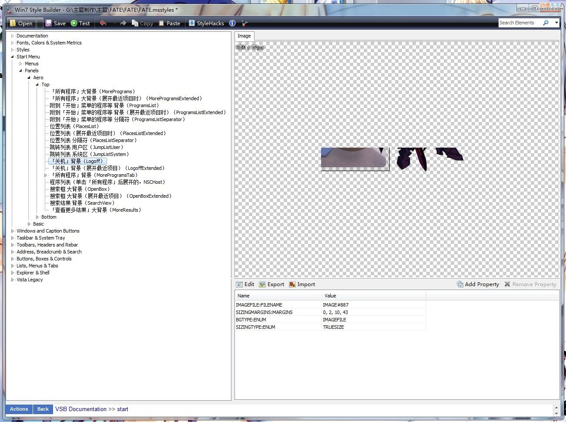Collapse the Start Menu tree node
Screen dimensions: 566x422
coord(13,57)
